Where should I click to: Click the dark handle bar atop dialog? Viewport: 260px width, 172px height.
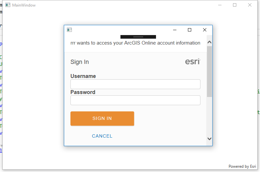point(138,37)
